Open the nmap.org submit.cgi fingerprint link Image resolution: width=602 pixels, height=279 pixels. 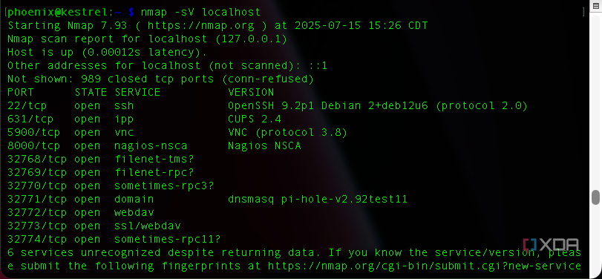click(x=425, y=266)
